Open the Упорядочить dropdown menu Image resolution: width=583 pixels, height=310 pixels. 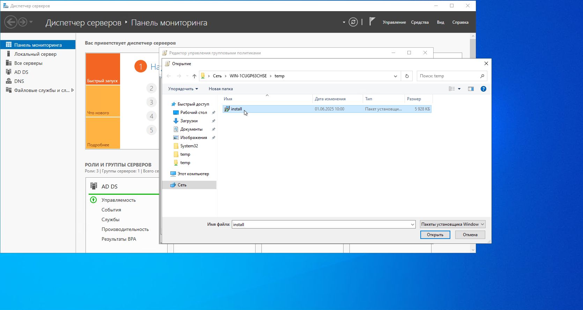[x=183, y=89]
